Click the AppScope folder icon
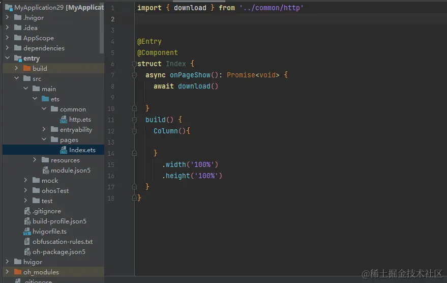Screen dimensions: 447x283 tap(18, 38)
